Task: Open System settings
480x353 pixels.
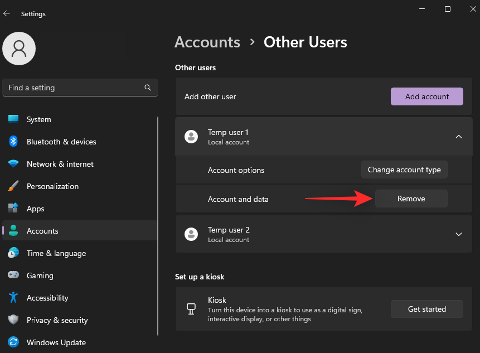Action: [x=80, y=119]
